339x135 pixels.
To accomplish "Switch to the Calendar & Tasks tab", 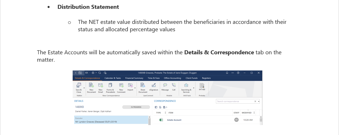I will click(x=113, y=78).
